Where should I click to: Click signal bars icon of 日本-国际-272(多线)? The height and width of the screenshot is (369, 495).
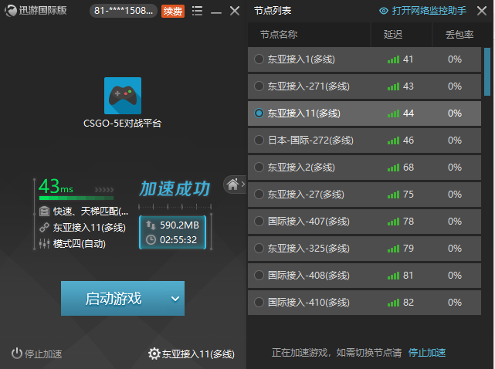pyautogui.click(x=393, y=140)
